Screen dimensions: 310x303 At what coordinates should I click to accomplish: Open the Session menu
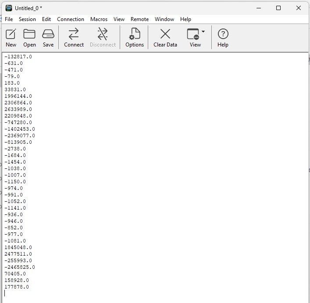(27, 19)
